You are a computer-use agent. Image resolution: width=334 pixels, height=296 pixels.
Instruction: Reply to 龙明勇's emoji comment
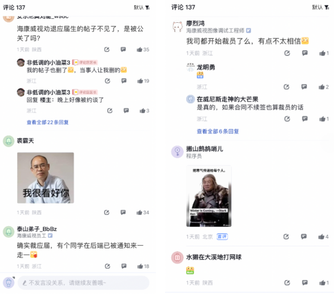click(x=304, y=87)
